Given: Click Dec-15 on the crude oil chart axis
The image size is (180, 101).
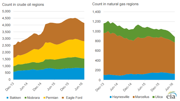Looking at the screenshot, I should (x=65, y=87).
